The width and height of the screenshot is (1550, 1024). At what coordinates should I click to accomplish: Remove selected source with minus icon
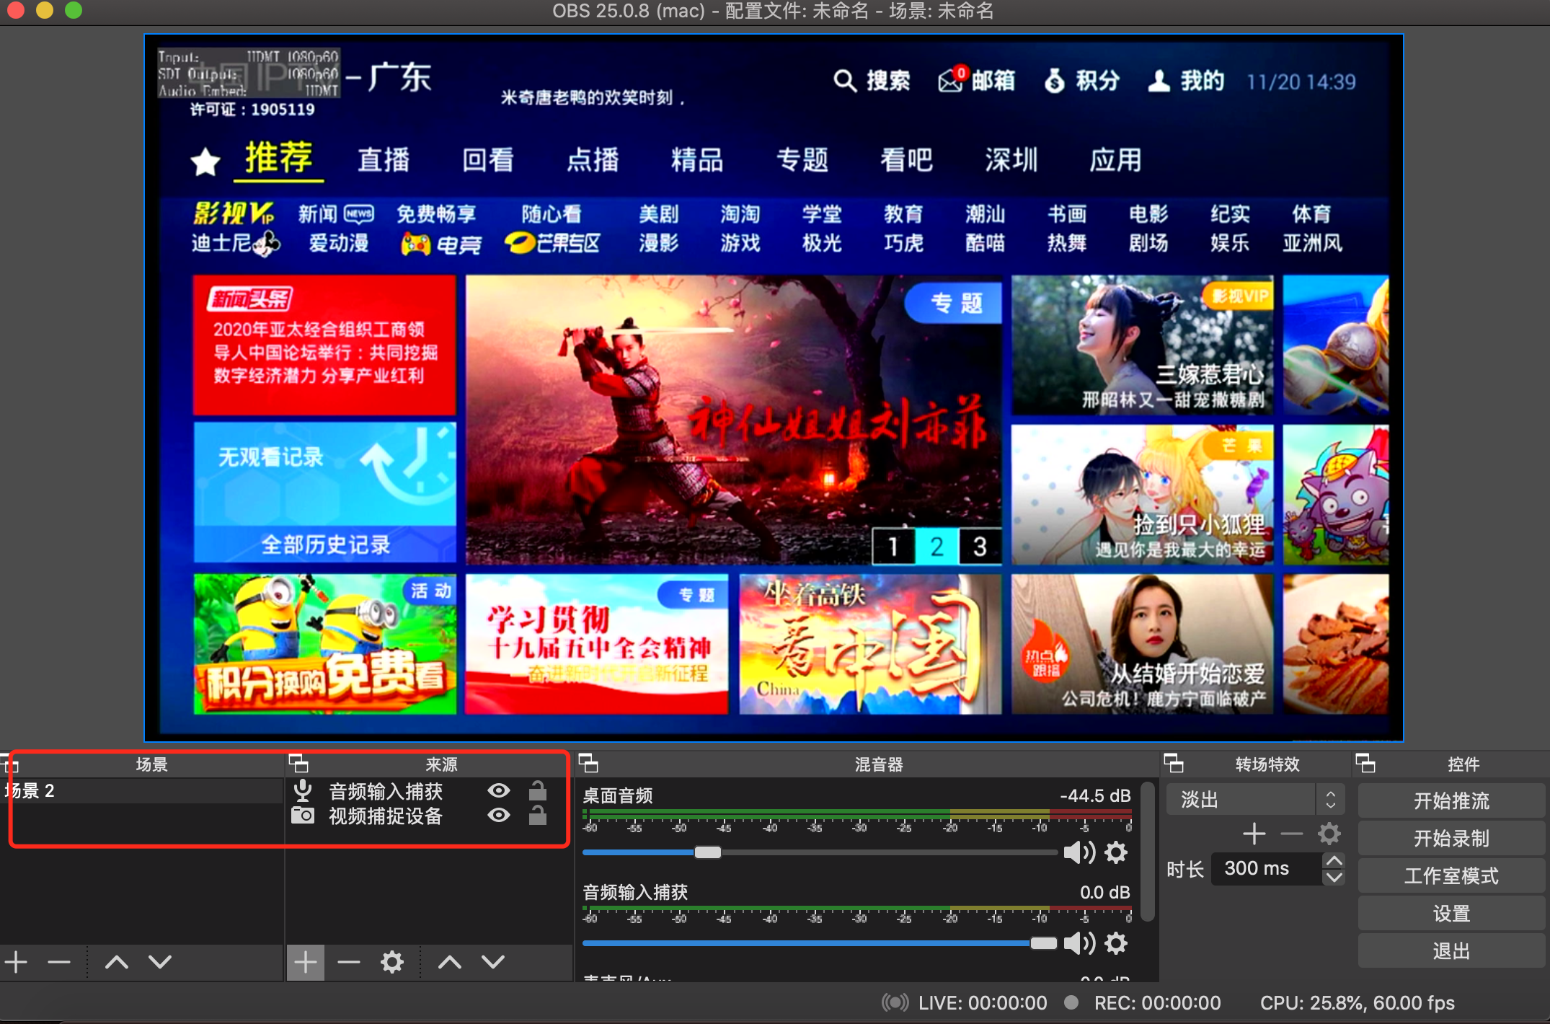click(349, 962)
